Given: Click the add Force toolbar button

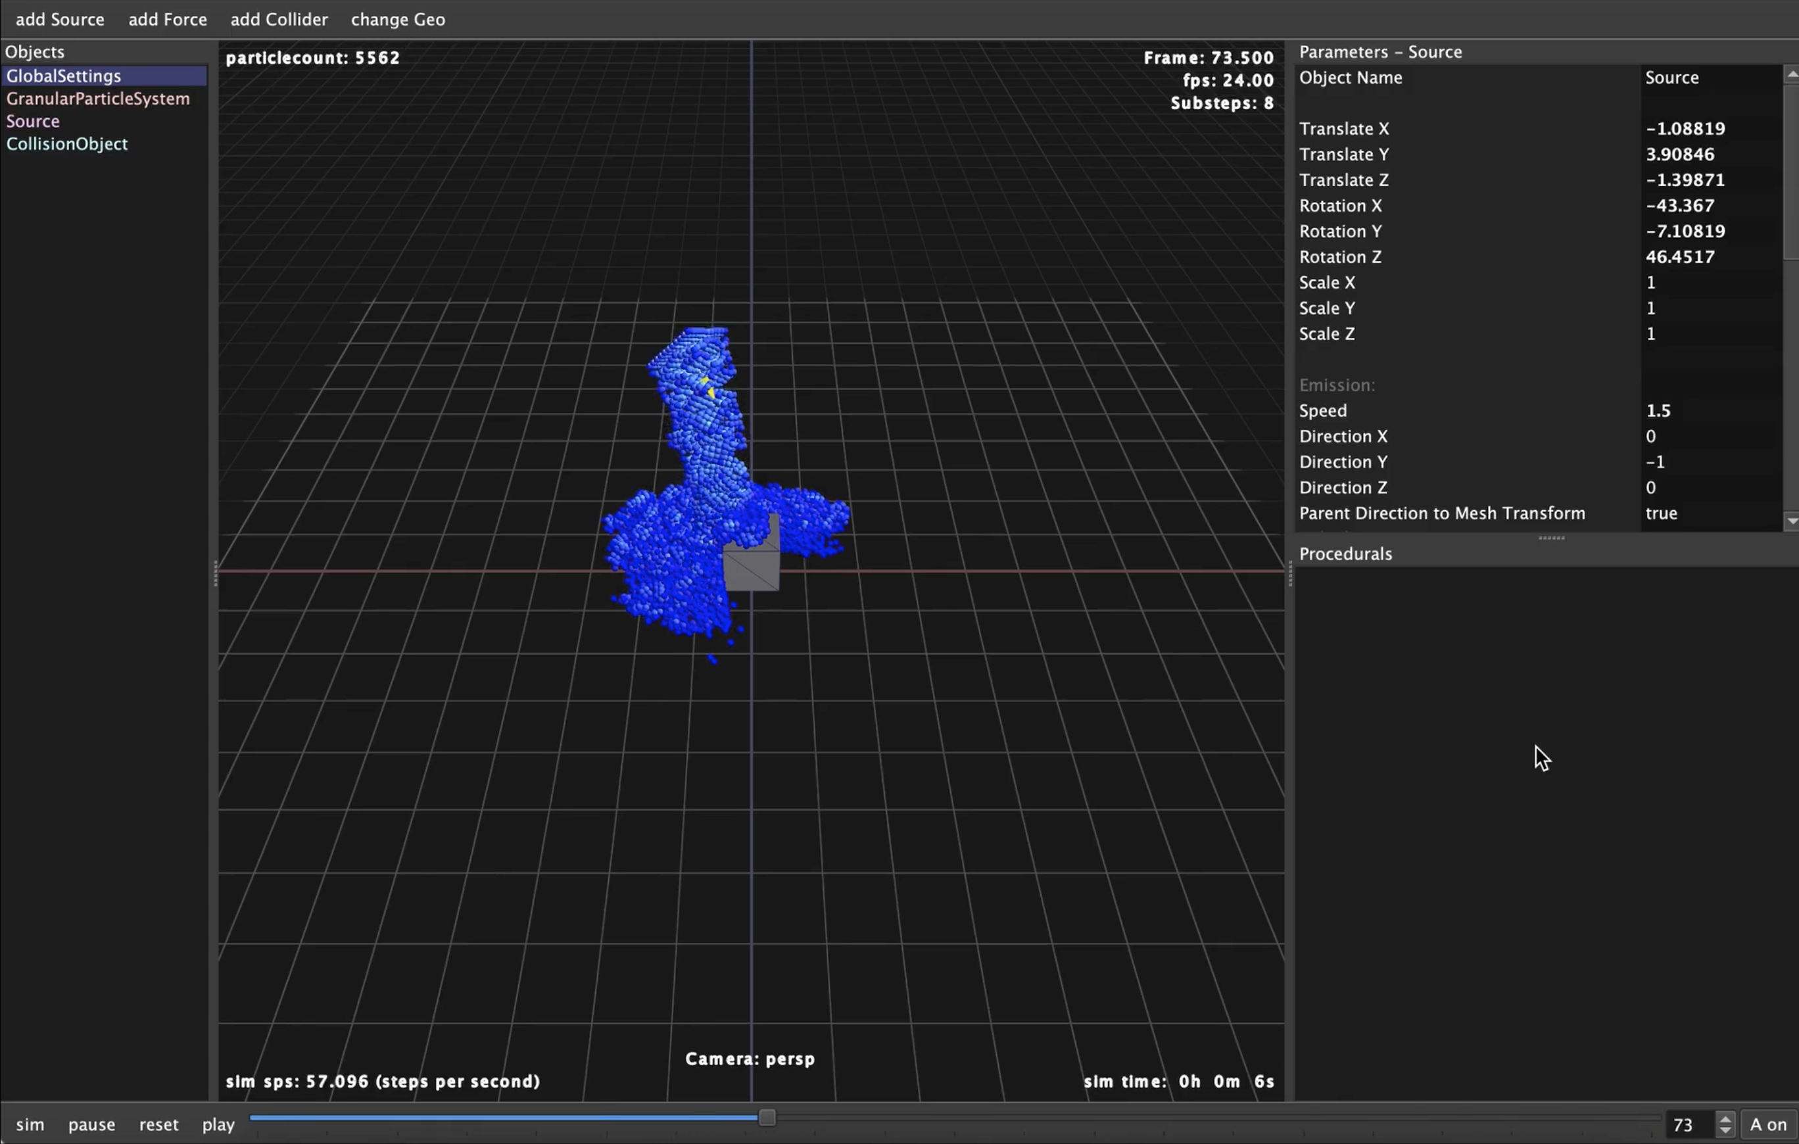Looking at the screenshot, I should [166, 18].
